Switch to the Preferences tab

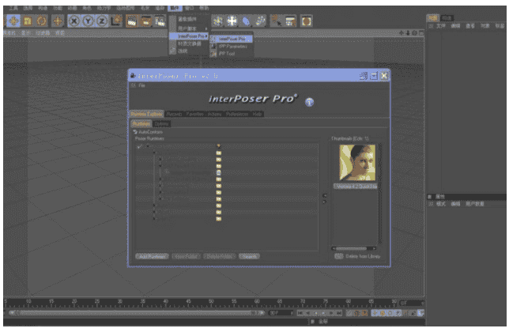tap(237, 114)
